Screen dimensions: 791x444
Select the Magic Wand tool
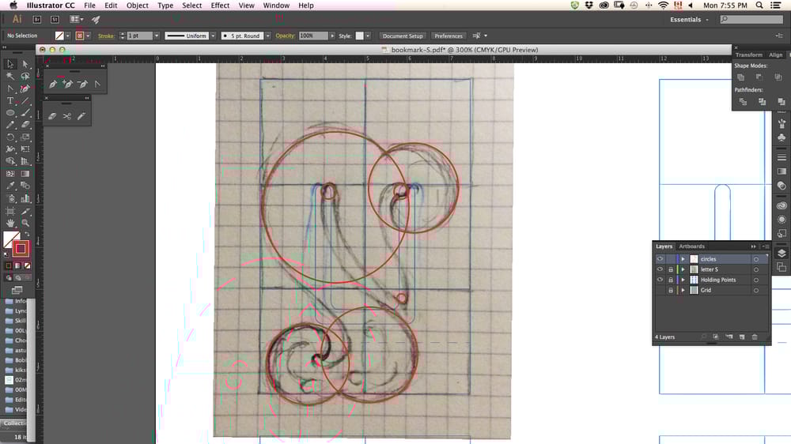pyautogui.click(x=10, y=76)
